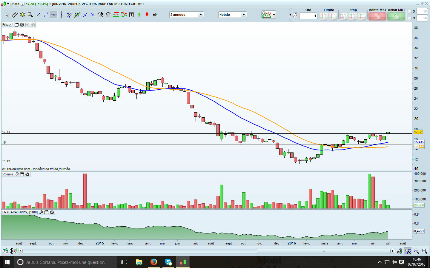Click zoom-in magnifier at bottom right
The height and width of the screenshot is (268, 430).
(x=424, y=251)
